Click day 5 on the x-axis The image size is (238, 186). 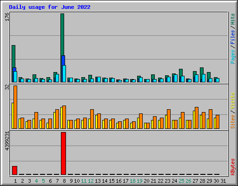pyautogui.click(x=43, y=181)
